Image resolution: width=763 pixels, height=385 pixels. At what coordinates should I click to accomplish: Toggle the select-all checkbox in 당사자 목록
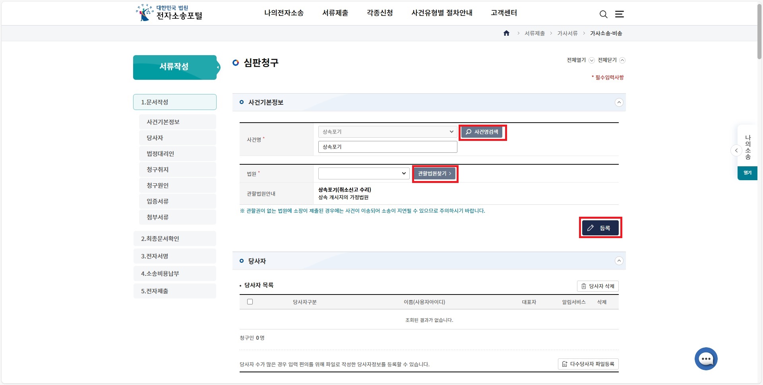click(250, 302)
